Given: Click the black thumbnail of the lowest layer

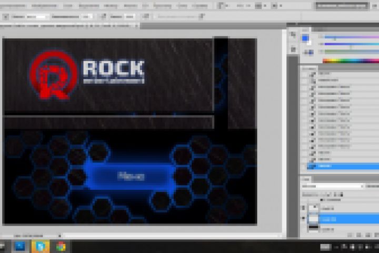Looking at the screenshot, I should (314, 228).
